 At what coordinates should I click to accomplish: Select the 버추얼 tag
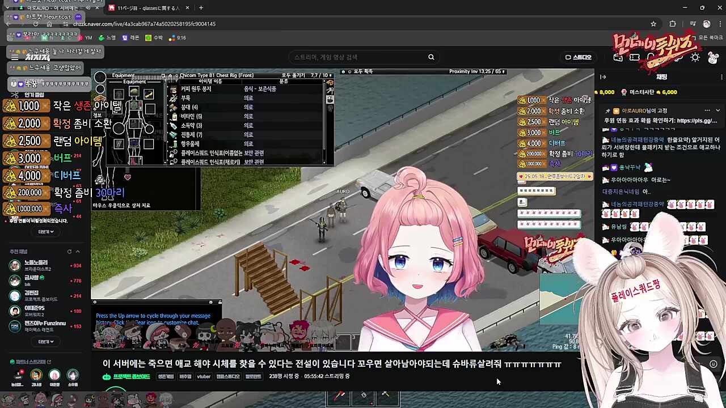coord(185,377)
